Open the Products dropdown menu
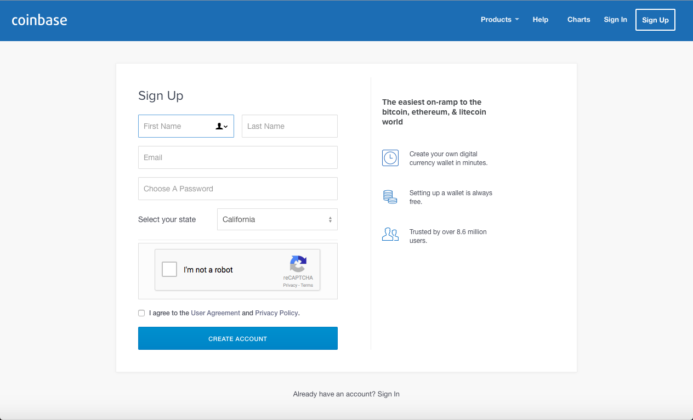Viewport: 693px width, 420px height. [x=499, y=20]
